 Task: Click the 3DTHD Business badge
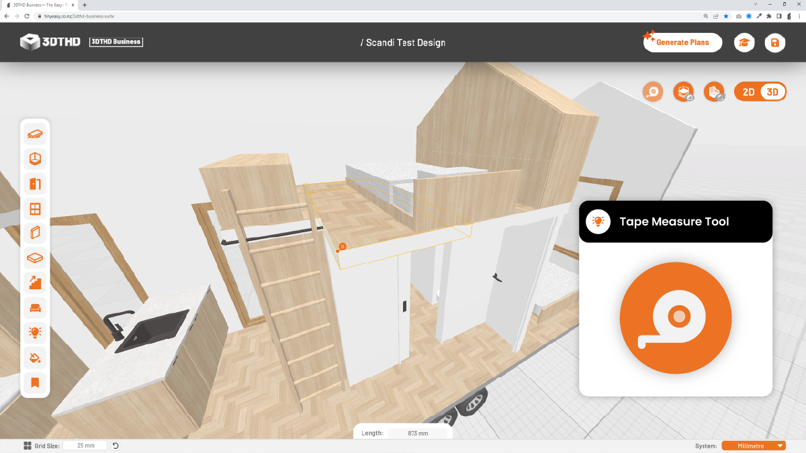tap(116, 42)
